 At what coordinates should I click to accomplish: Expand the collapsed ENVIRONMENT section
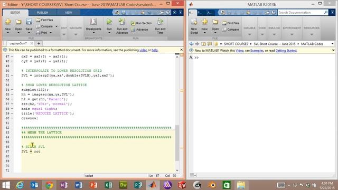click(x=292, y=34)
